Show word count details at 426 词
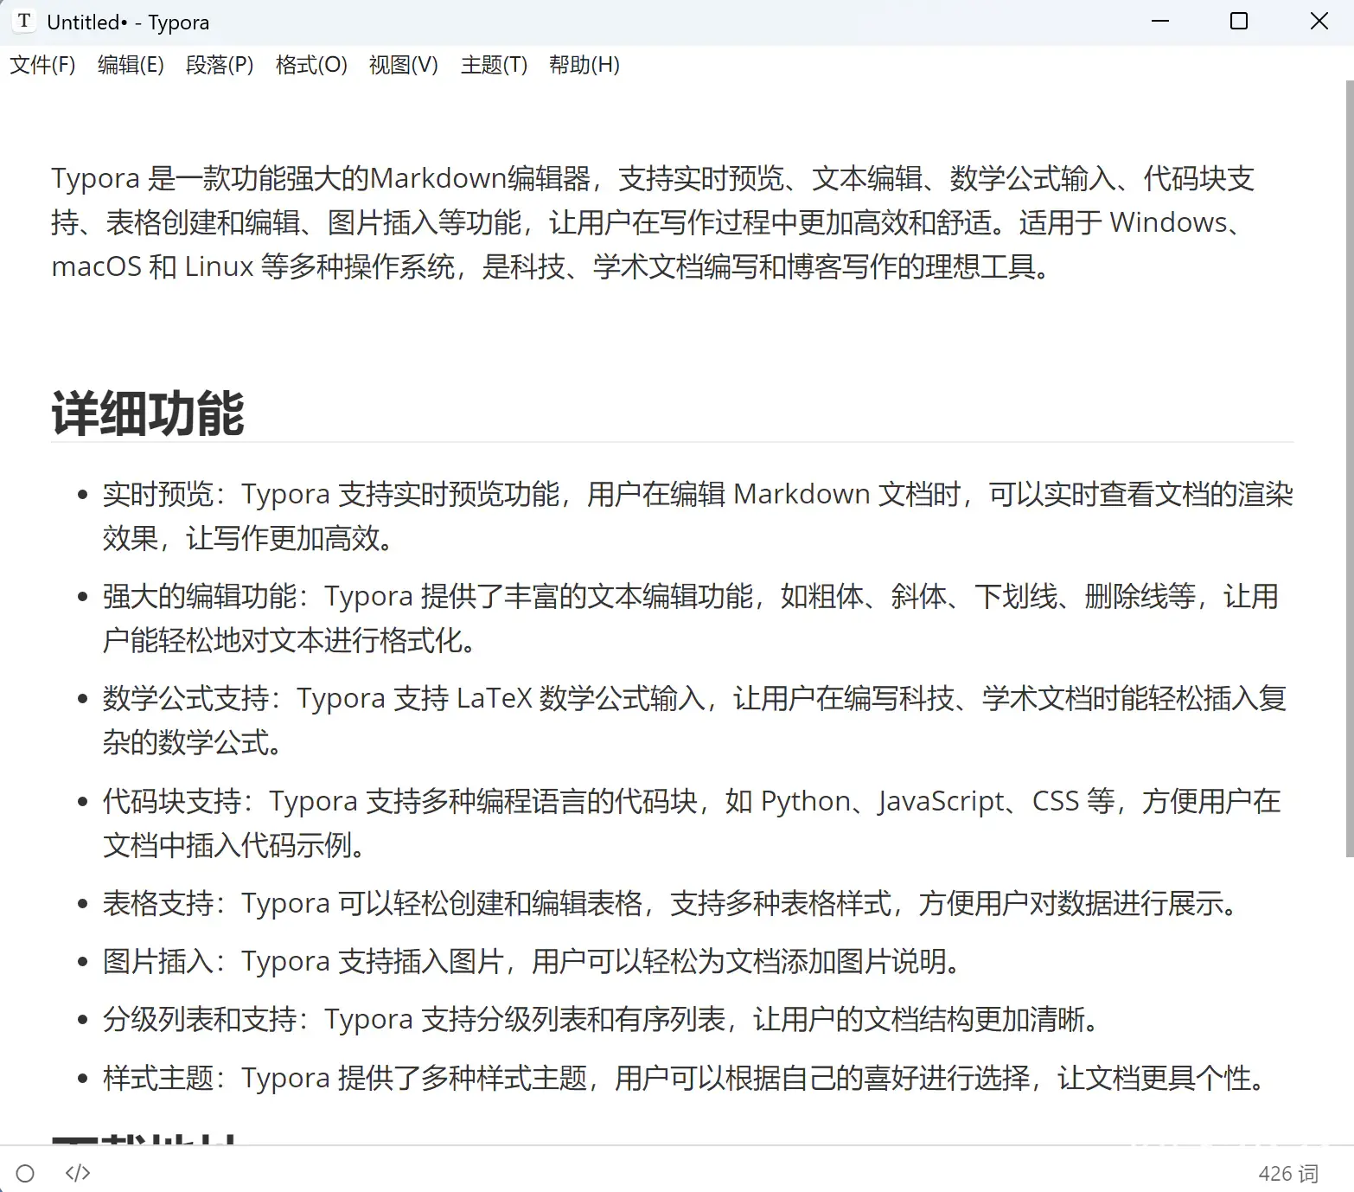Screen dimensions: 1354x1192 (1287, 1174)
